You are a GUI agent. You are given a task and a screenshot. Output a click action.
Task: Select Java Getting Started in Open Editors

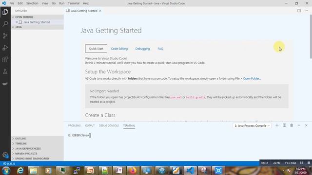click(x=38, y=22)
